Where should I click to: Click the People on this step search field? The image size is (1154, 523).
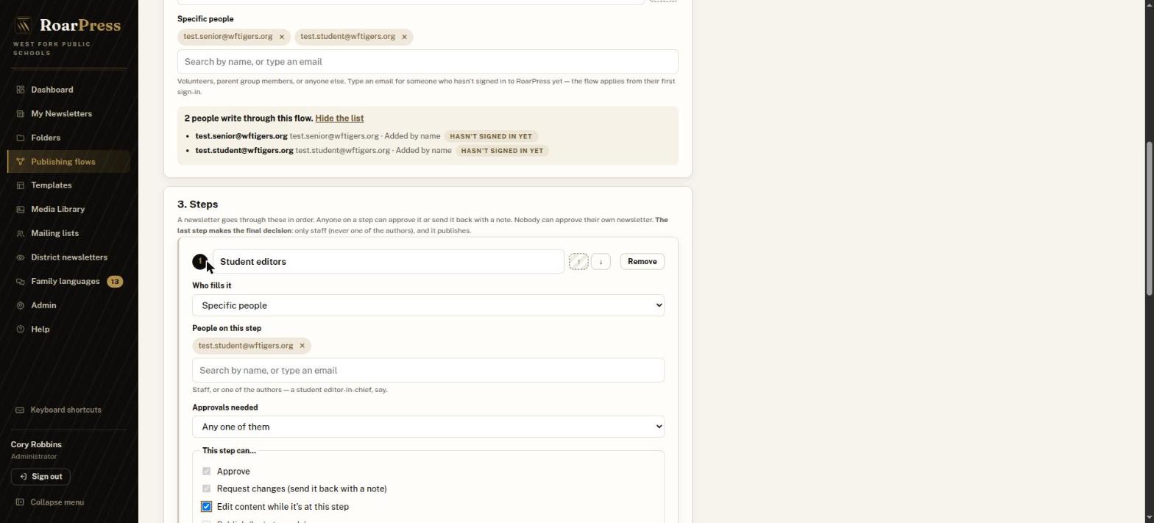click(x=428, y=371)
